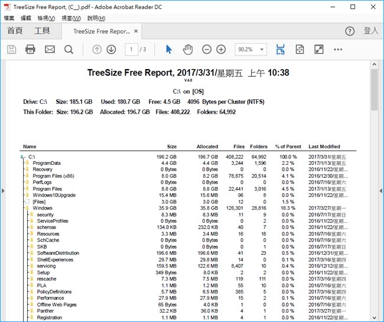Image resolution: width=384 pixels, height=322 pixels.
Task: Click the ServiceProfiles folder name
Action: (x=53, y=221)
